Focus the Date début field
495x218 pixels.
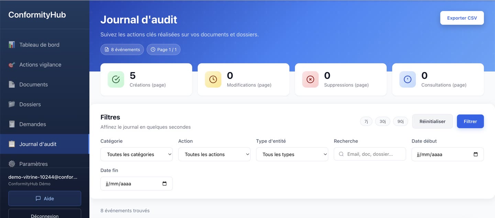coord(448,154)
